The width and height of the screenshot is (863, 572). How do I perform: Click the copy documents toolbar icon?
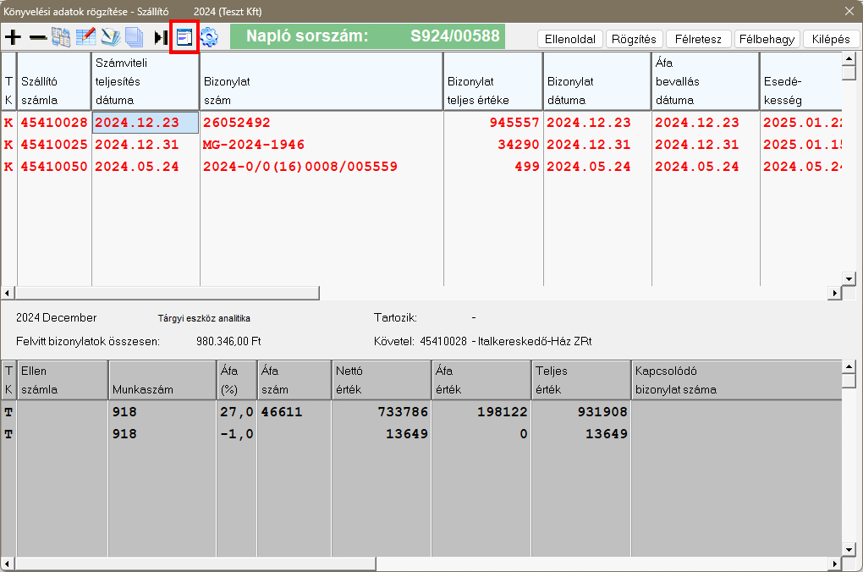(x=61, y=38)
